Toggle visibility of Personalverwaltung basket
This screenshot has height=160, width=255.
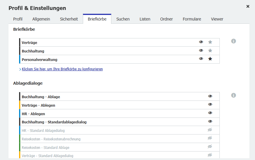click(x=201, y=59)
